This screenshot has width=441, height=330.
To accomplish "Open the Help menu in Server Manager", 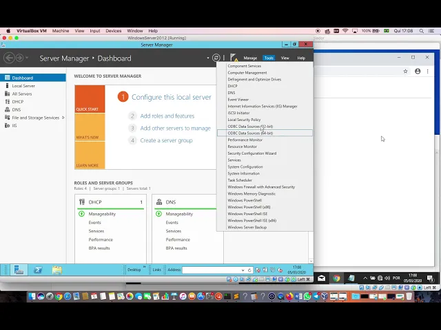I will pyautogui.click(x=301, y=58).
